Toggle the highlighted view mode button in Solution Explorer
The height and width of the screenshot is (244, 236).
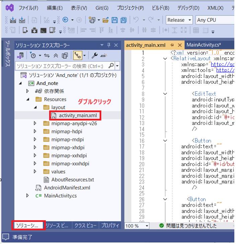point(77,55)
